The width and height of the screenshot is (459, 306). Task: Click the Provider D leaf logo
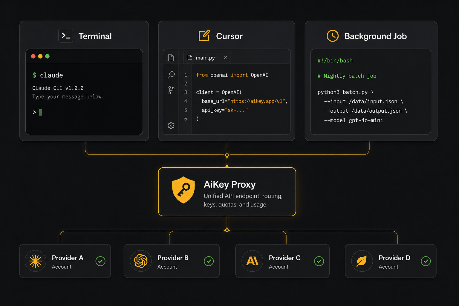362,261
